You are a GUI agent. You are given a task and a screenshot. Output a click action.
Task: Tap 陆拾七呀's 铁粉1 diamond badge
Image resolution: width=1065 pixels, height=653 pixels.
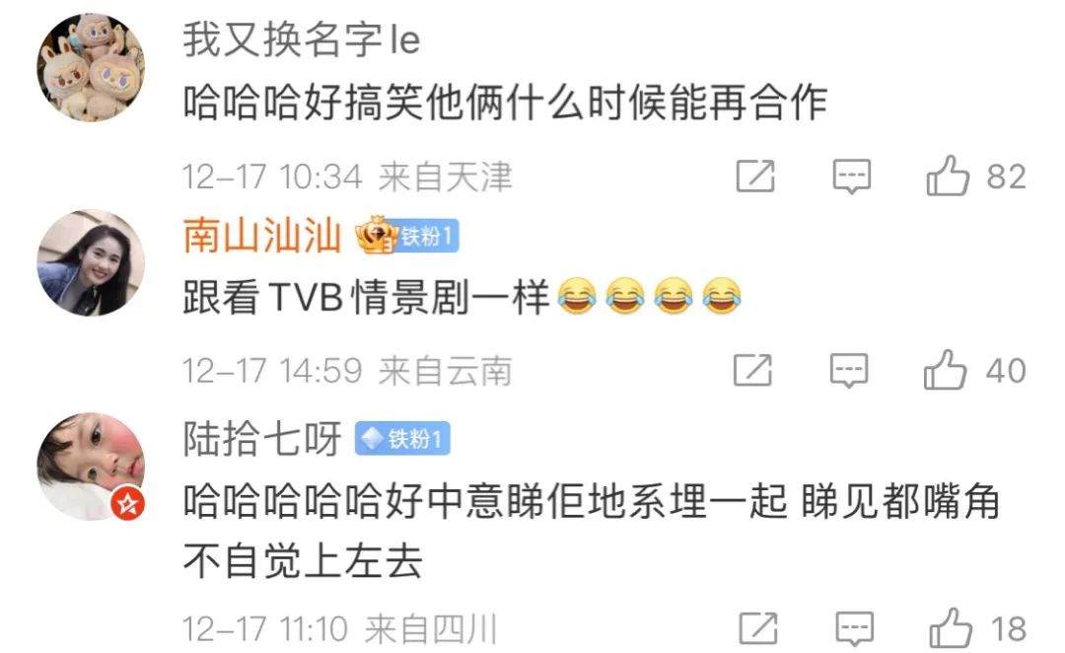tap(402, 439)
